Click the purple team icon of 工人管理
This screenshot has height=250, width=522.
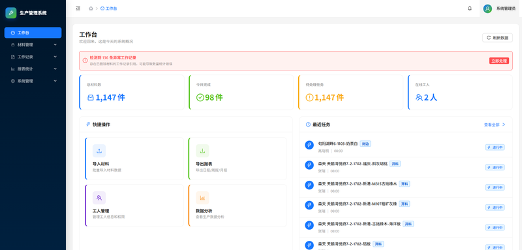tap(99, 198)
